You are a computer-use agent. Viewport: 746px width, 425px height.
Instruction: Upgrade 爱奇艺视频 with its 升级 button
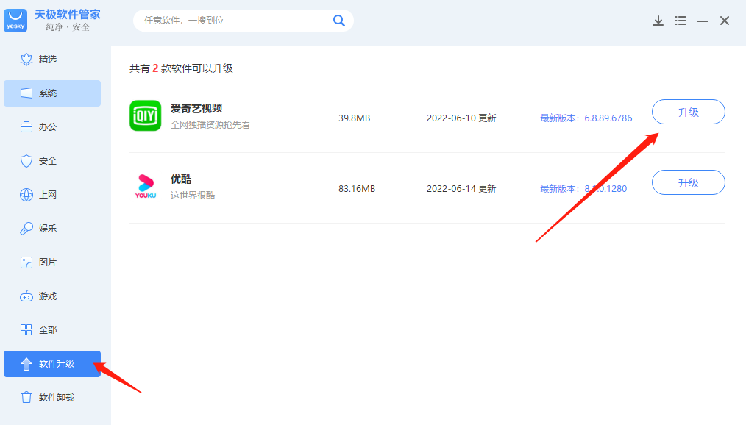689,113
